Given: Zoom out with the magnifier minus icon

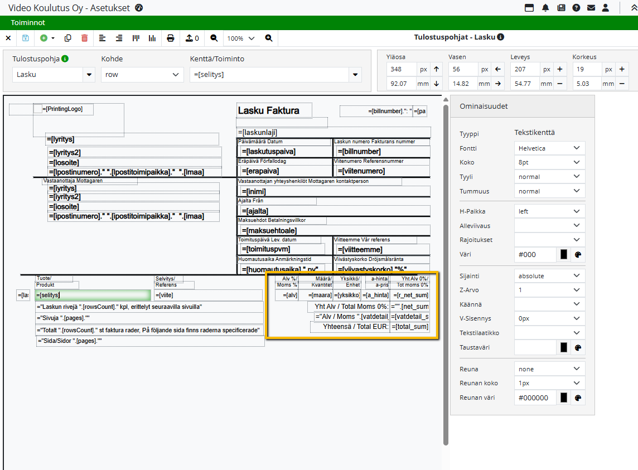Looking at the screenshot, I should [214, 38].
